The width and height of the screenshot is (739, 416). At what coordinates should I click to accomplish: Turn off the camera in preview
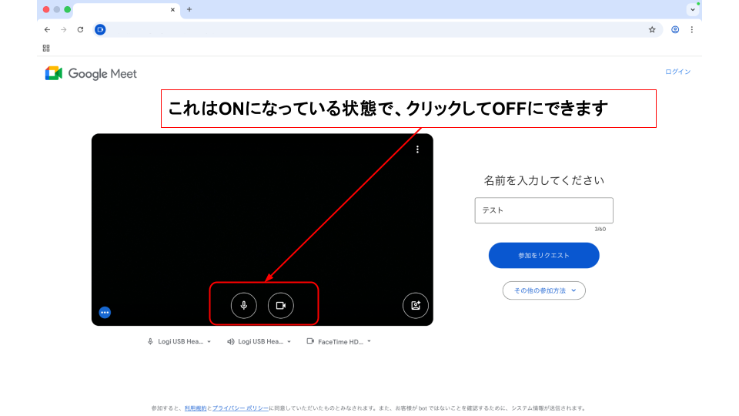point(281,305)
